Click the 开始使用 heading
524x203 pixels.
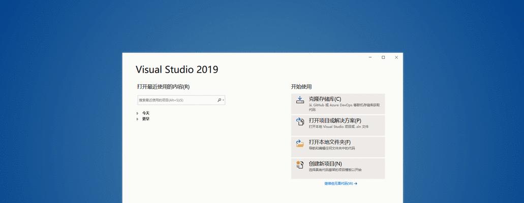click(301, 87)
